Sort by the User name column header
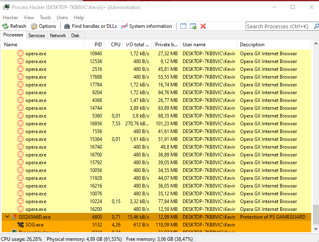This screenshot has width=319, height=242. click(x=209, y=45)
